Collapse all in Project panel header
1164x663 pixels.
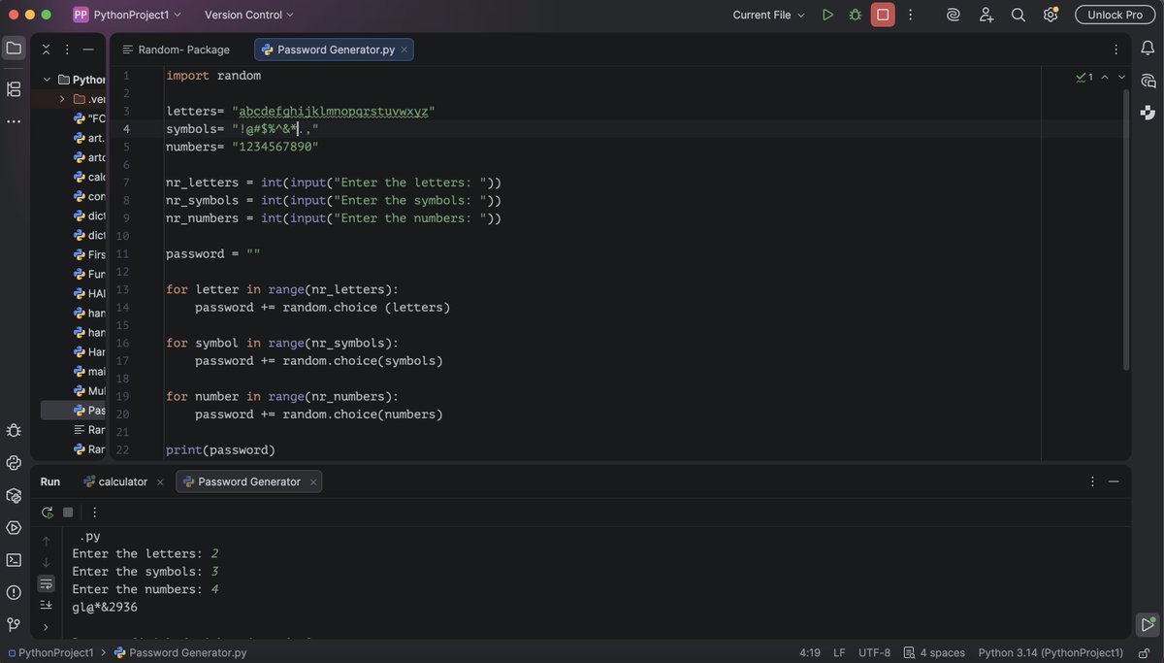[x=46, y=49]
